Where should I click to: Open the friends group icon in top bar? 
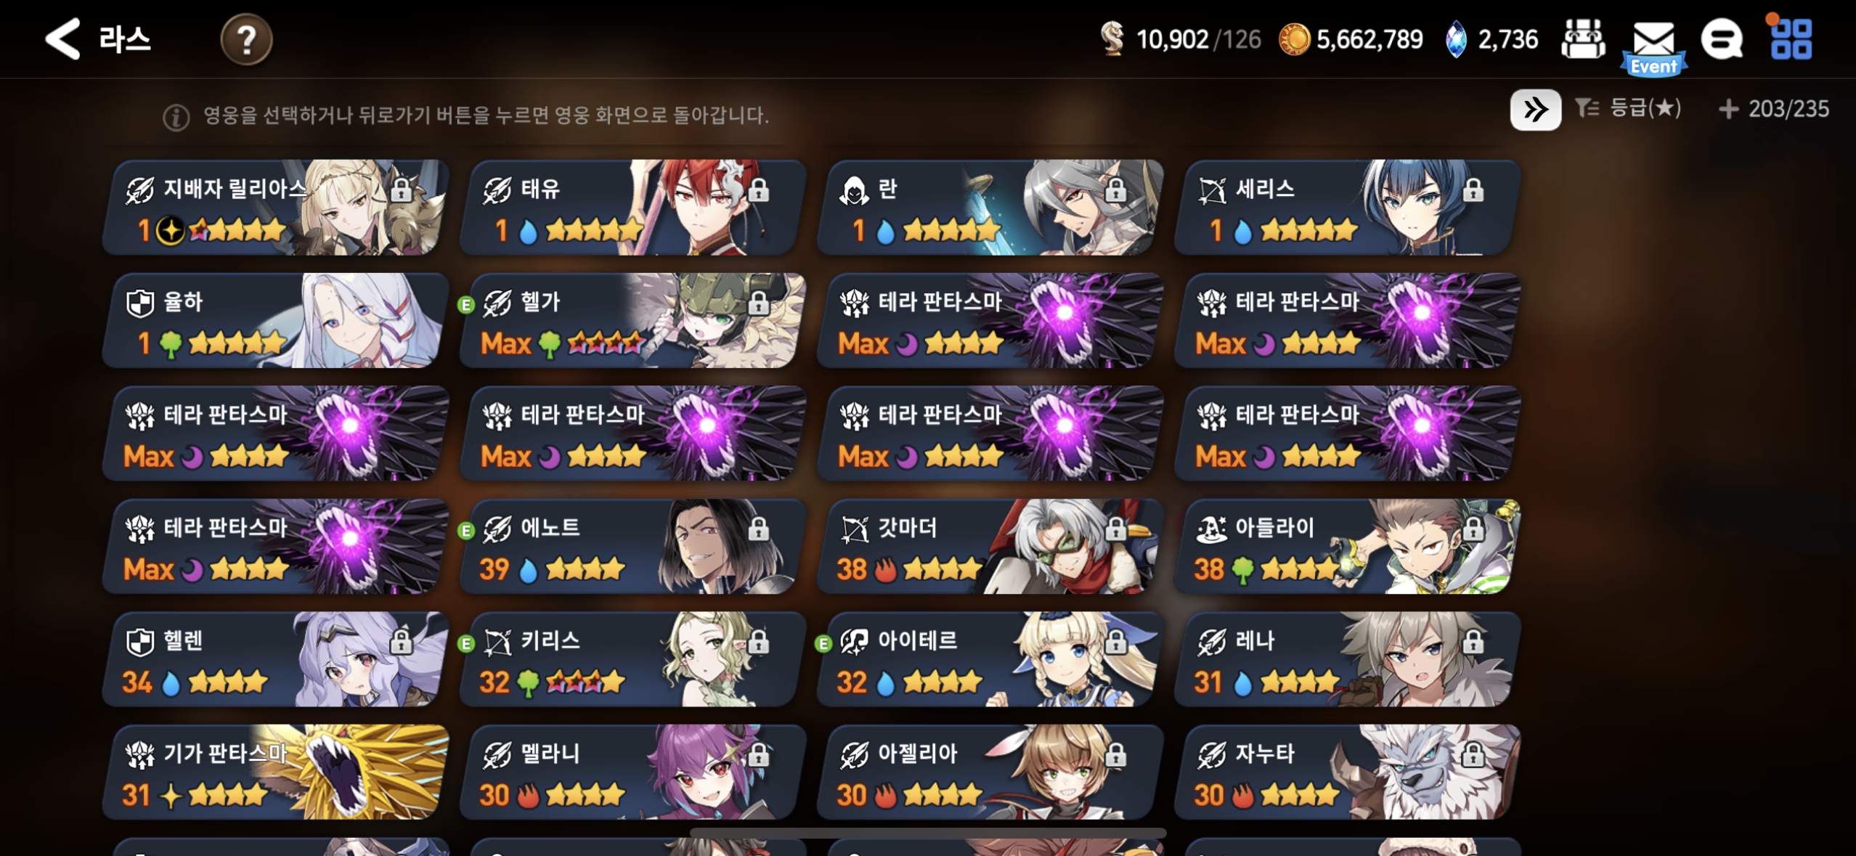(1583, 38)
